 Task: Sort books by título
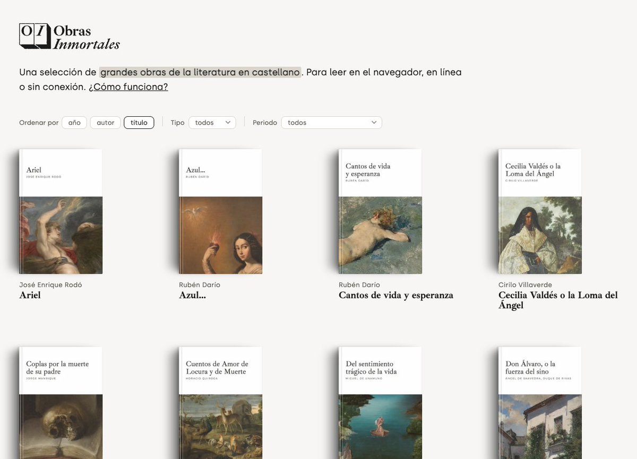click(139, 123)
